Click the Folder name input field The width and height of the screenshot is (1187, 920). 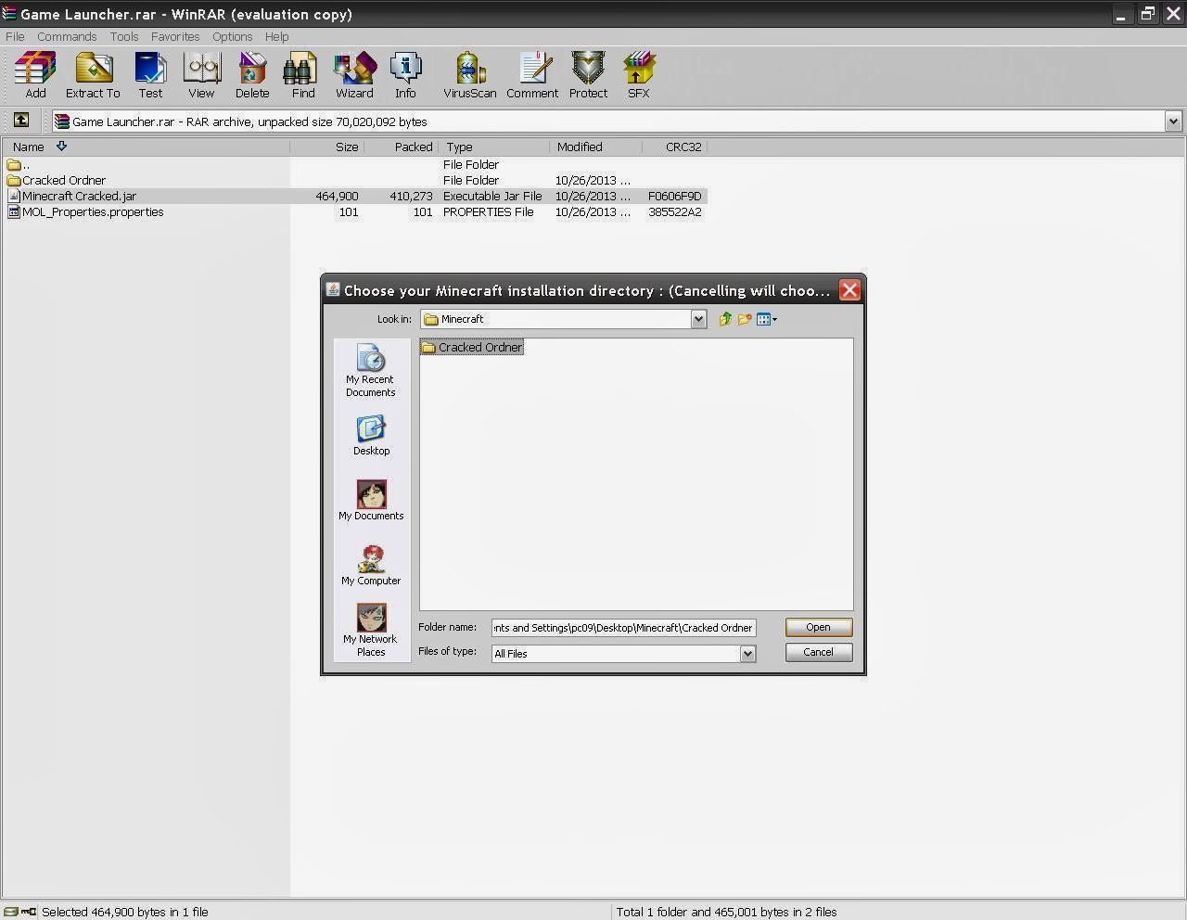pos(623,628)
